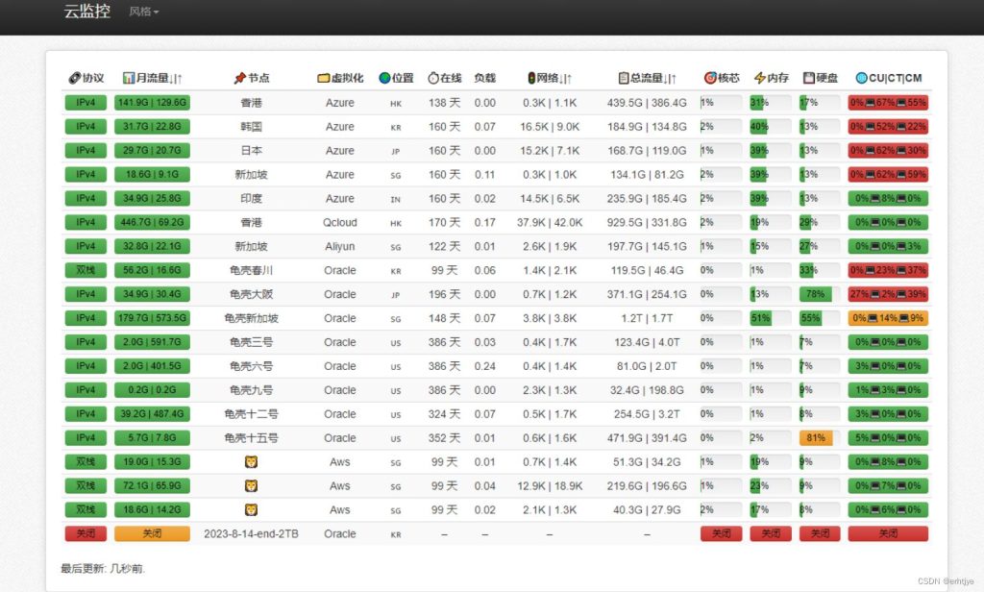Click the 2023-8-14-end-2TB node entry
This screenshot has width=984, height=592.
point(253,533)
